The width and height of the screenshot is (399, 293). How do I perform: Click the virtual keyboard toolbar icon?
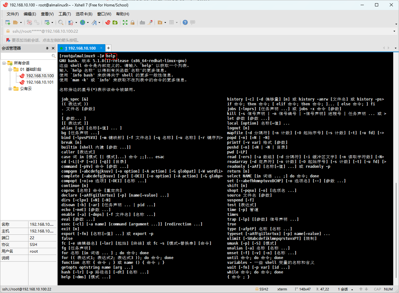142,22
